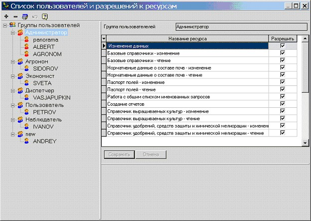The height and width of the screenshot is (221, 311).
Task: Select user ALBERT in the tree
Action: pos(43,47)
